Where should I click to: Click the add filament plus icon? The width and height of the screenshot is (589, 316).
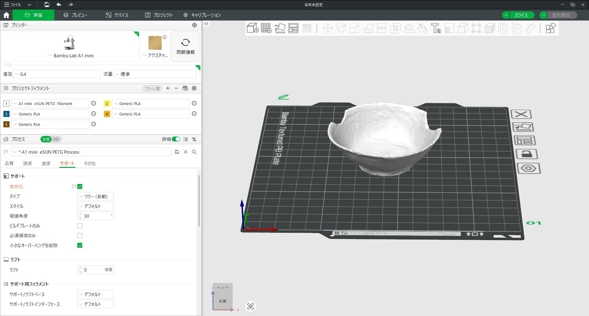(168, 88)
